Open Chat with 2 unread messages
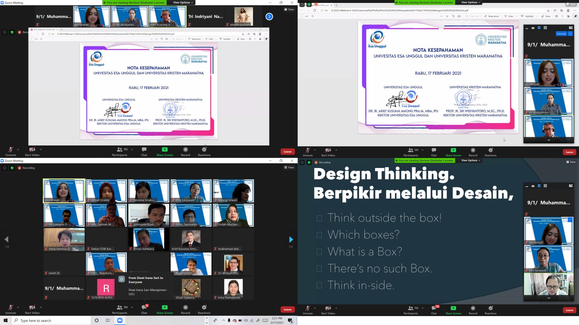579x325 pixels. coord(144,309)
